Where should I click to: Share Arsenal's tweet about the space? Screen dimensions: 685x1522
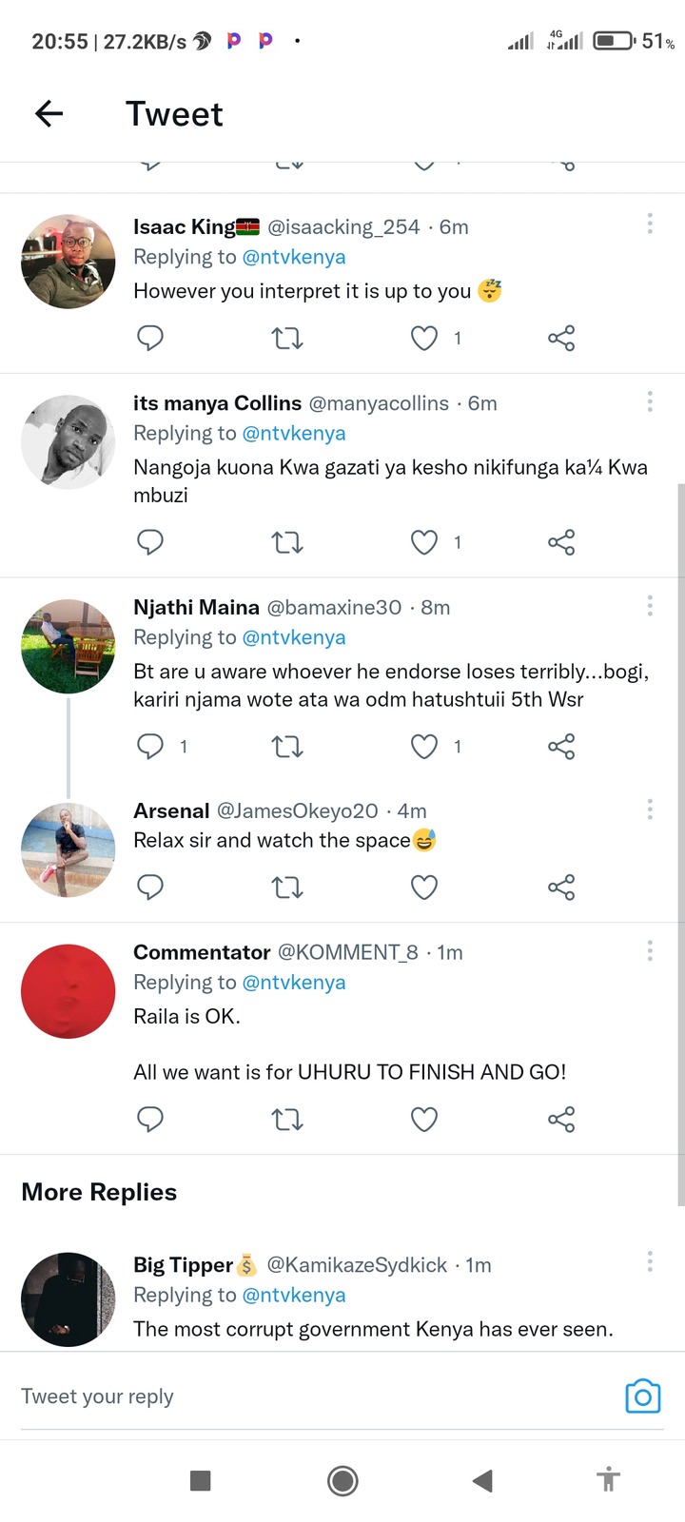click(561, 888)
